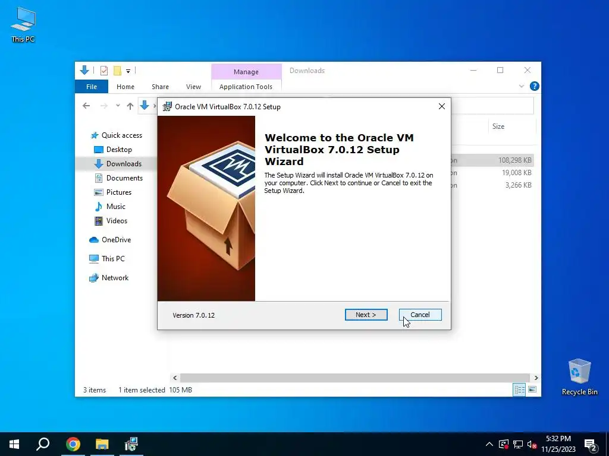Switch to the Home ribbon tab
Image resolution: width=609 pixels, height=456 pixels.
point(125,87)
